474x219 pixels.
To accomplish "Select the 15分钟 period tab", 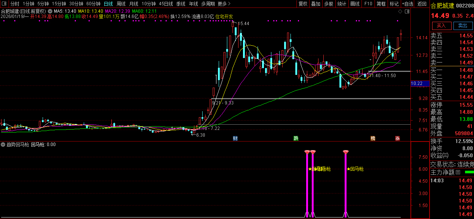I will [59, 4].
